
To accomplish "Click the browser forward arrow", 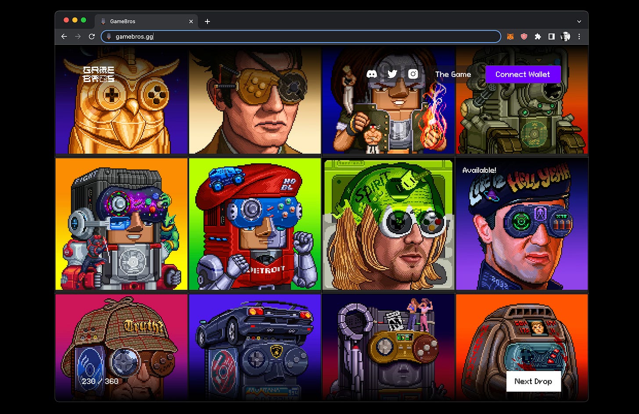I will point(78,36).
